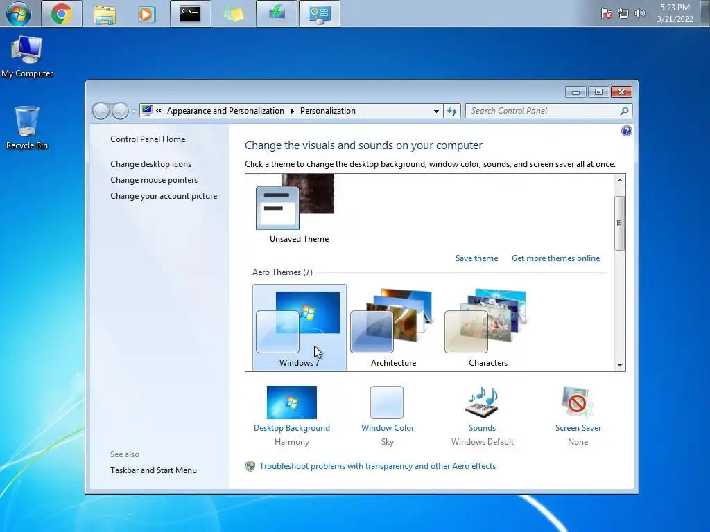Click theme list scroll up arrow

tap(620, 180)
